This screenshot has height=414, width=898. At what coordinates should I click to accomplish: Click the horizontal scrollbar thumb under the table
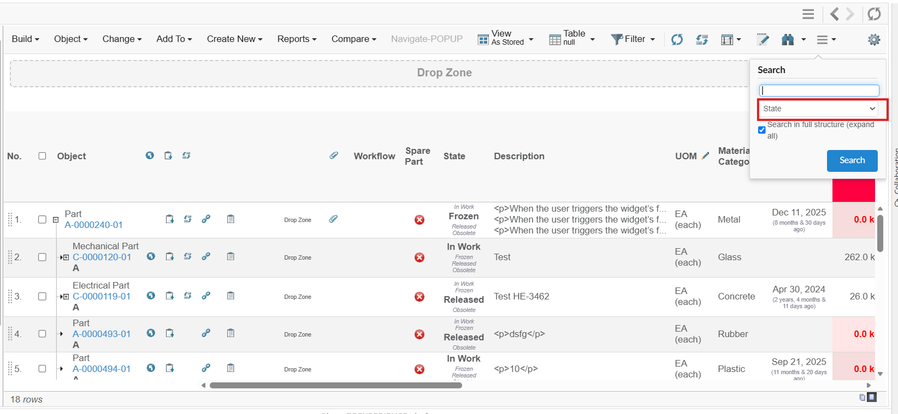click(x=336, y=385)
